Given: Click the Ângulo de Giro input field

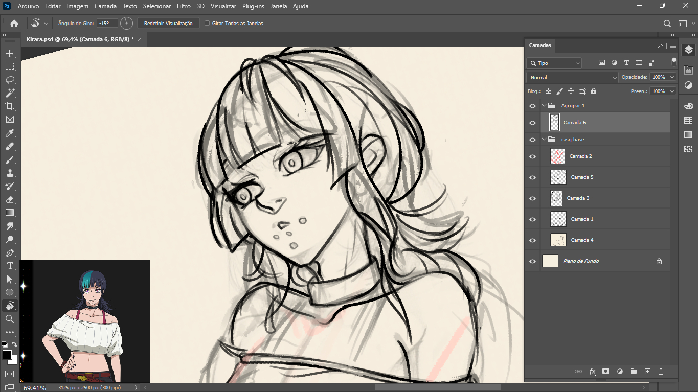Looking at the screenshot, I should [107, 23].
